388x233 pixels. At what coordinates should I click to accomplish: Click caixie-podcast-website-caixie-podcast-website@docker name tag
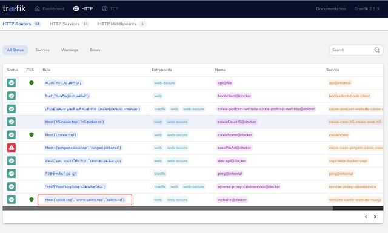click(x=266, y=109)
